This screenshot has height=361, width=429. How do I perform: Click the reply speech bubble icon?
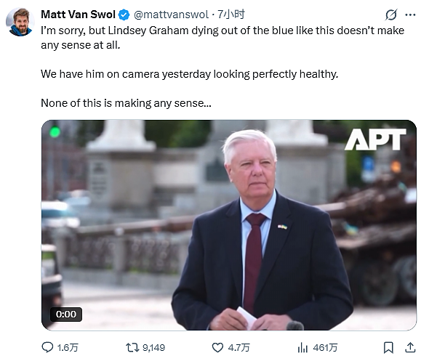pyautogui.click(x=47, y=347)
